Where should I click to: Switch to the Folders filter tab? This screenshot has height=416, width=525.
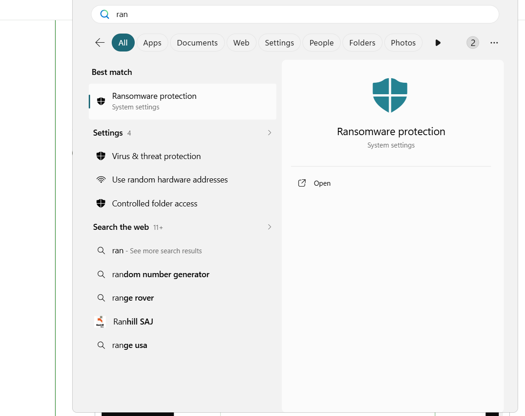click(x=362, y=42)
